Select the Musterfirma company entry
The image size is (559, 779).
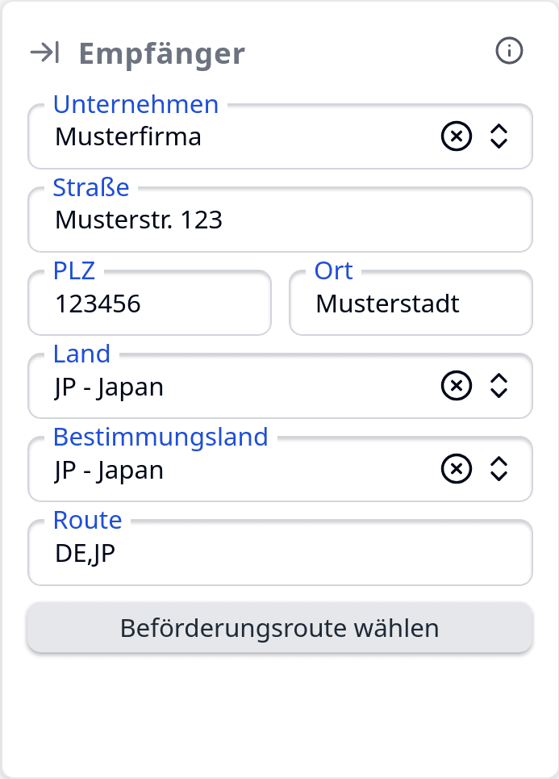pyautogui.click(x=127, y=137)
